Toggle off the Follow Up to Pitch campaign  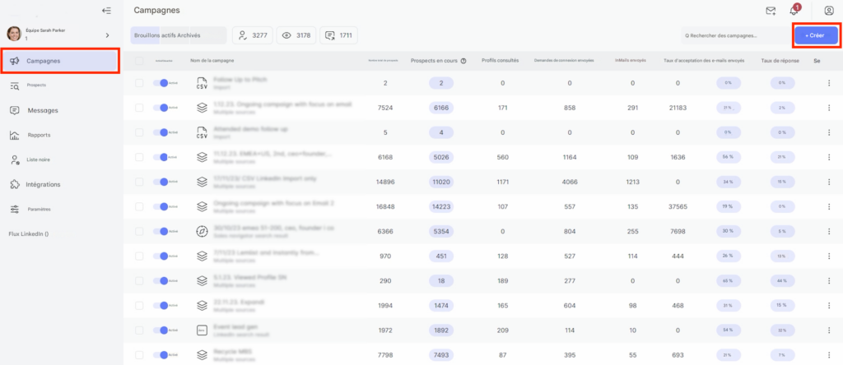(164, 83)
